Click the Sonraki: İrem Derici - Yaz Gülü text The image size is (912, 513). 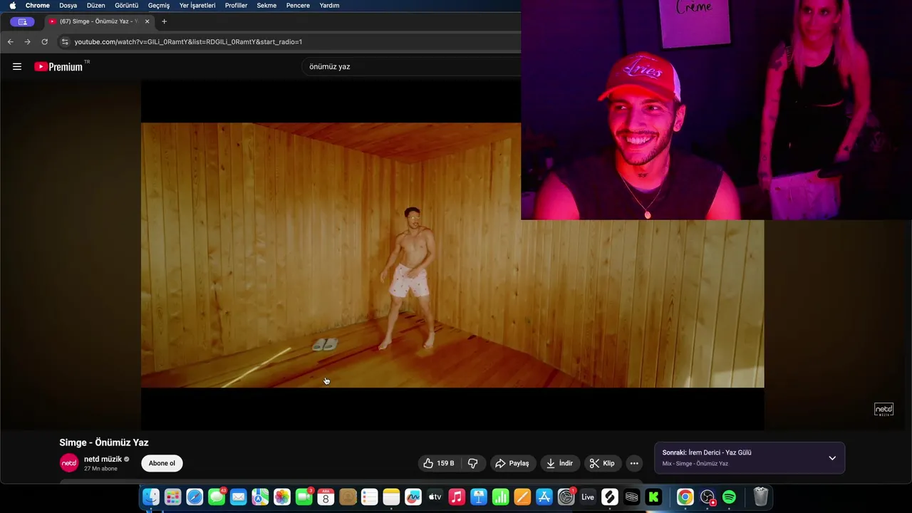(707, 452)
